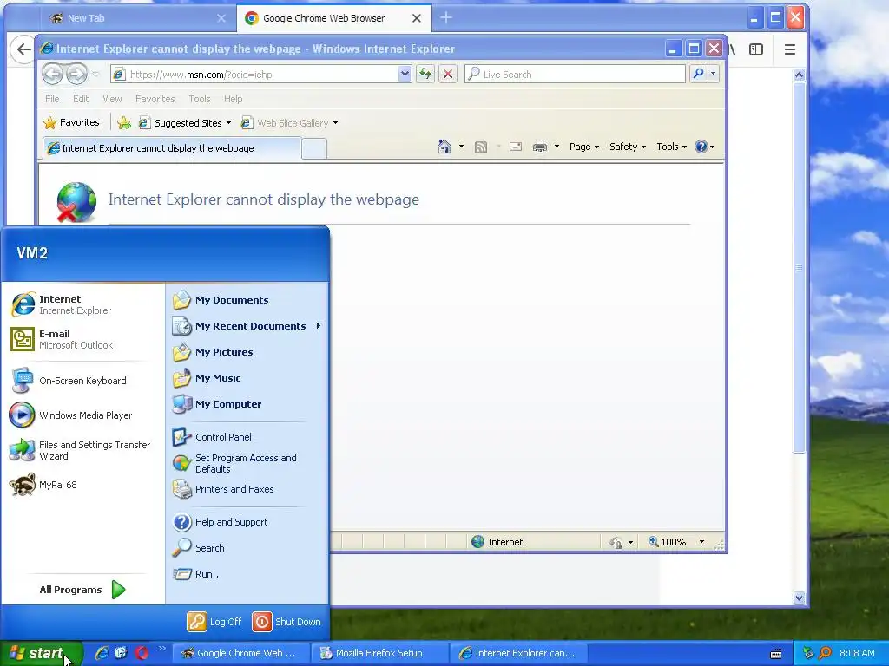This screenshot has width=889, height=666.
Task: Open My Documents folder
Action: point(221,300)
